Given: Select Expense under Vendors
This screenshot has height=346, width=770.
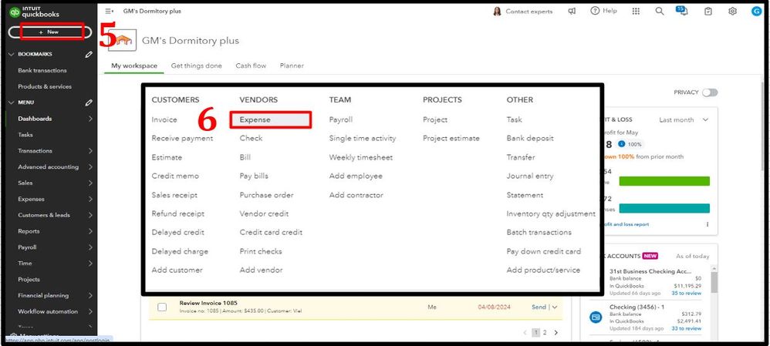Looking at the screenshot, I should (271, 119).
